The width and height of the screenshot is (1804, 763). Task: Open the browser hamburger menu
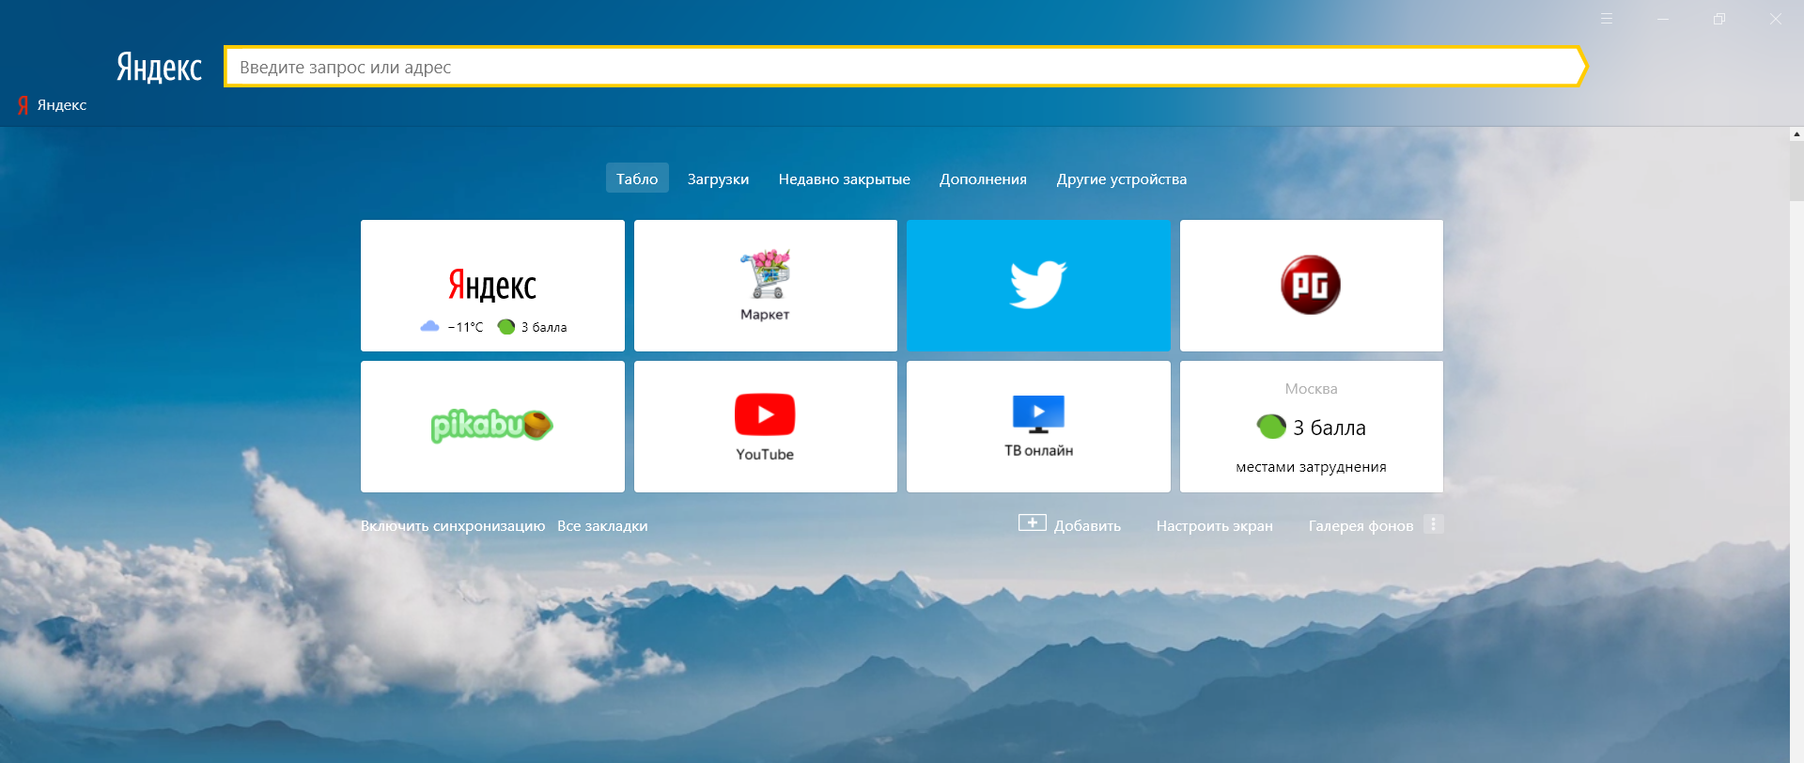click(x=1607, y=19)
